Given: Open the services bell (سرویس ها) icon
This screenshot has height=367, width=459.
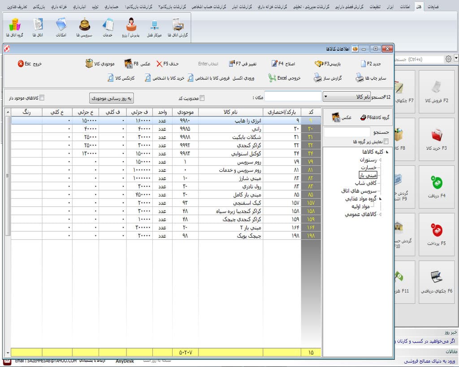Looking at the screenshot, I should (84, 27).
